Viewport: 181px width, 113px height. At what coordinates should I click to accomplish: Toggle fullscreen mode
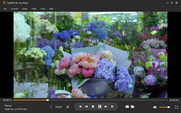point(176,107)
